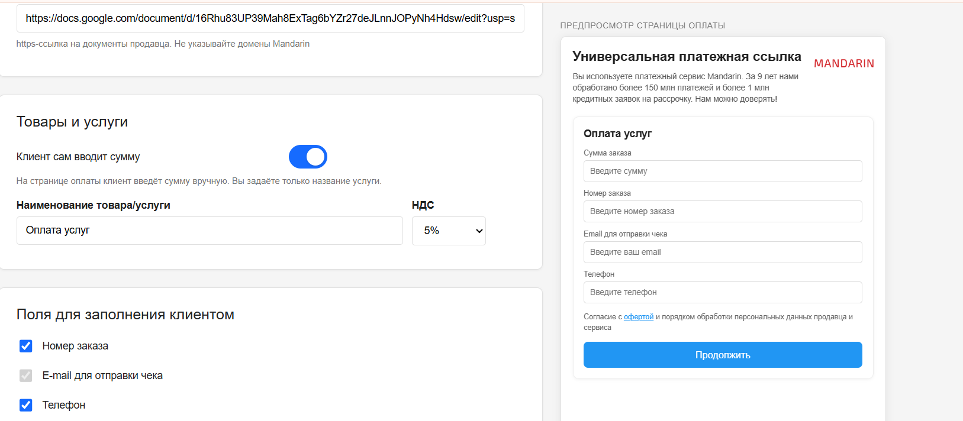
Task: Uncheck the 'Телефон' checkbox
Action: click(25, 405)
